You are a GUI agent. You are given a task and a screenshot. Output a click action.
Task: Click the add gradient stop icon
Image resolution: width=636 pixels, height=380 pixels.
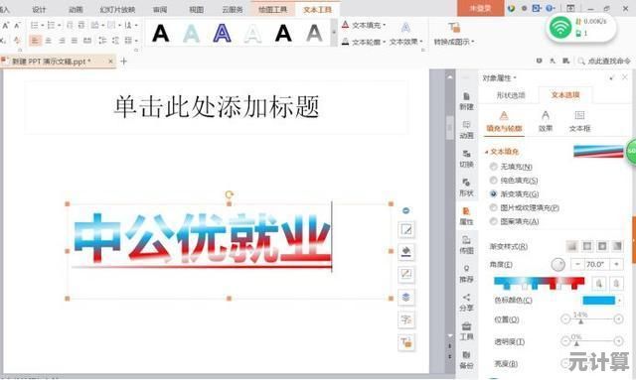click(599, 283)
